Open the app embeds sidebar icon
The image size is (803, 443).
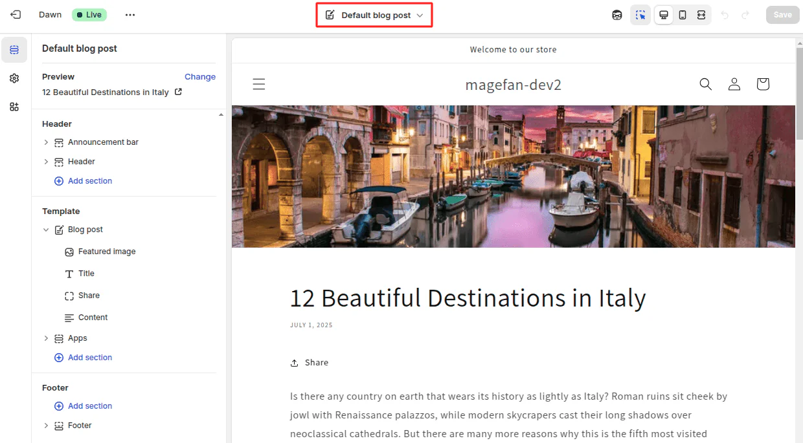14,107
